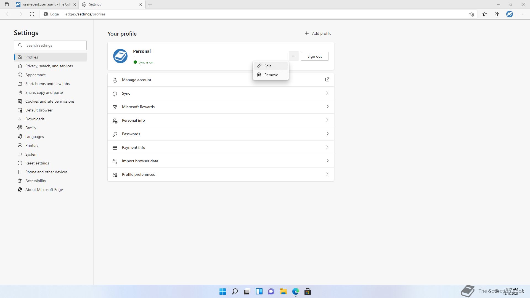Click the Payment info card icon
Screen dimensions: 530x298
click(115, 148)
